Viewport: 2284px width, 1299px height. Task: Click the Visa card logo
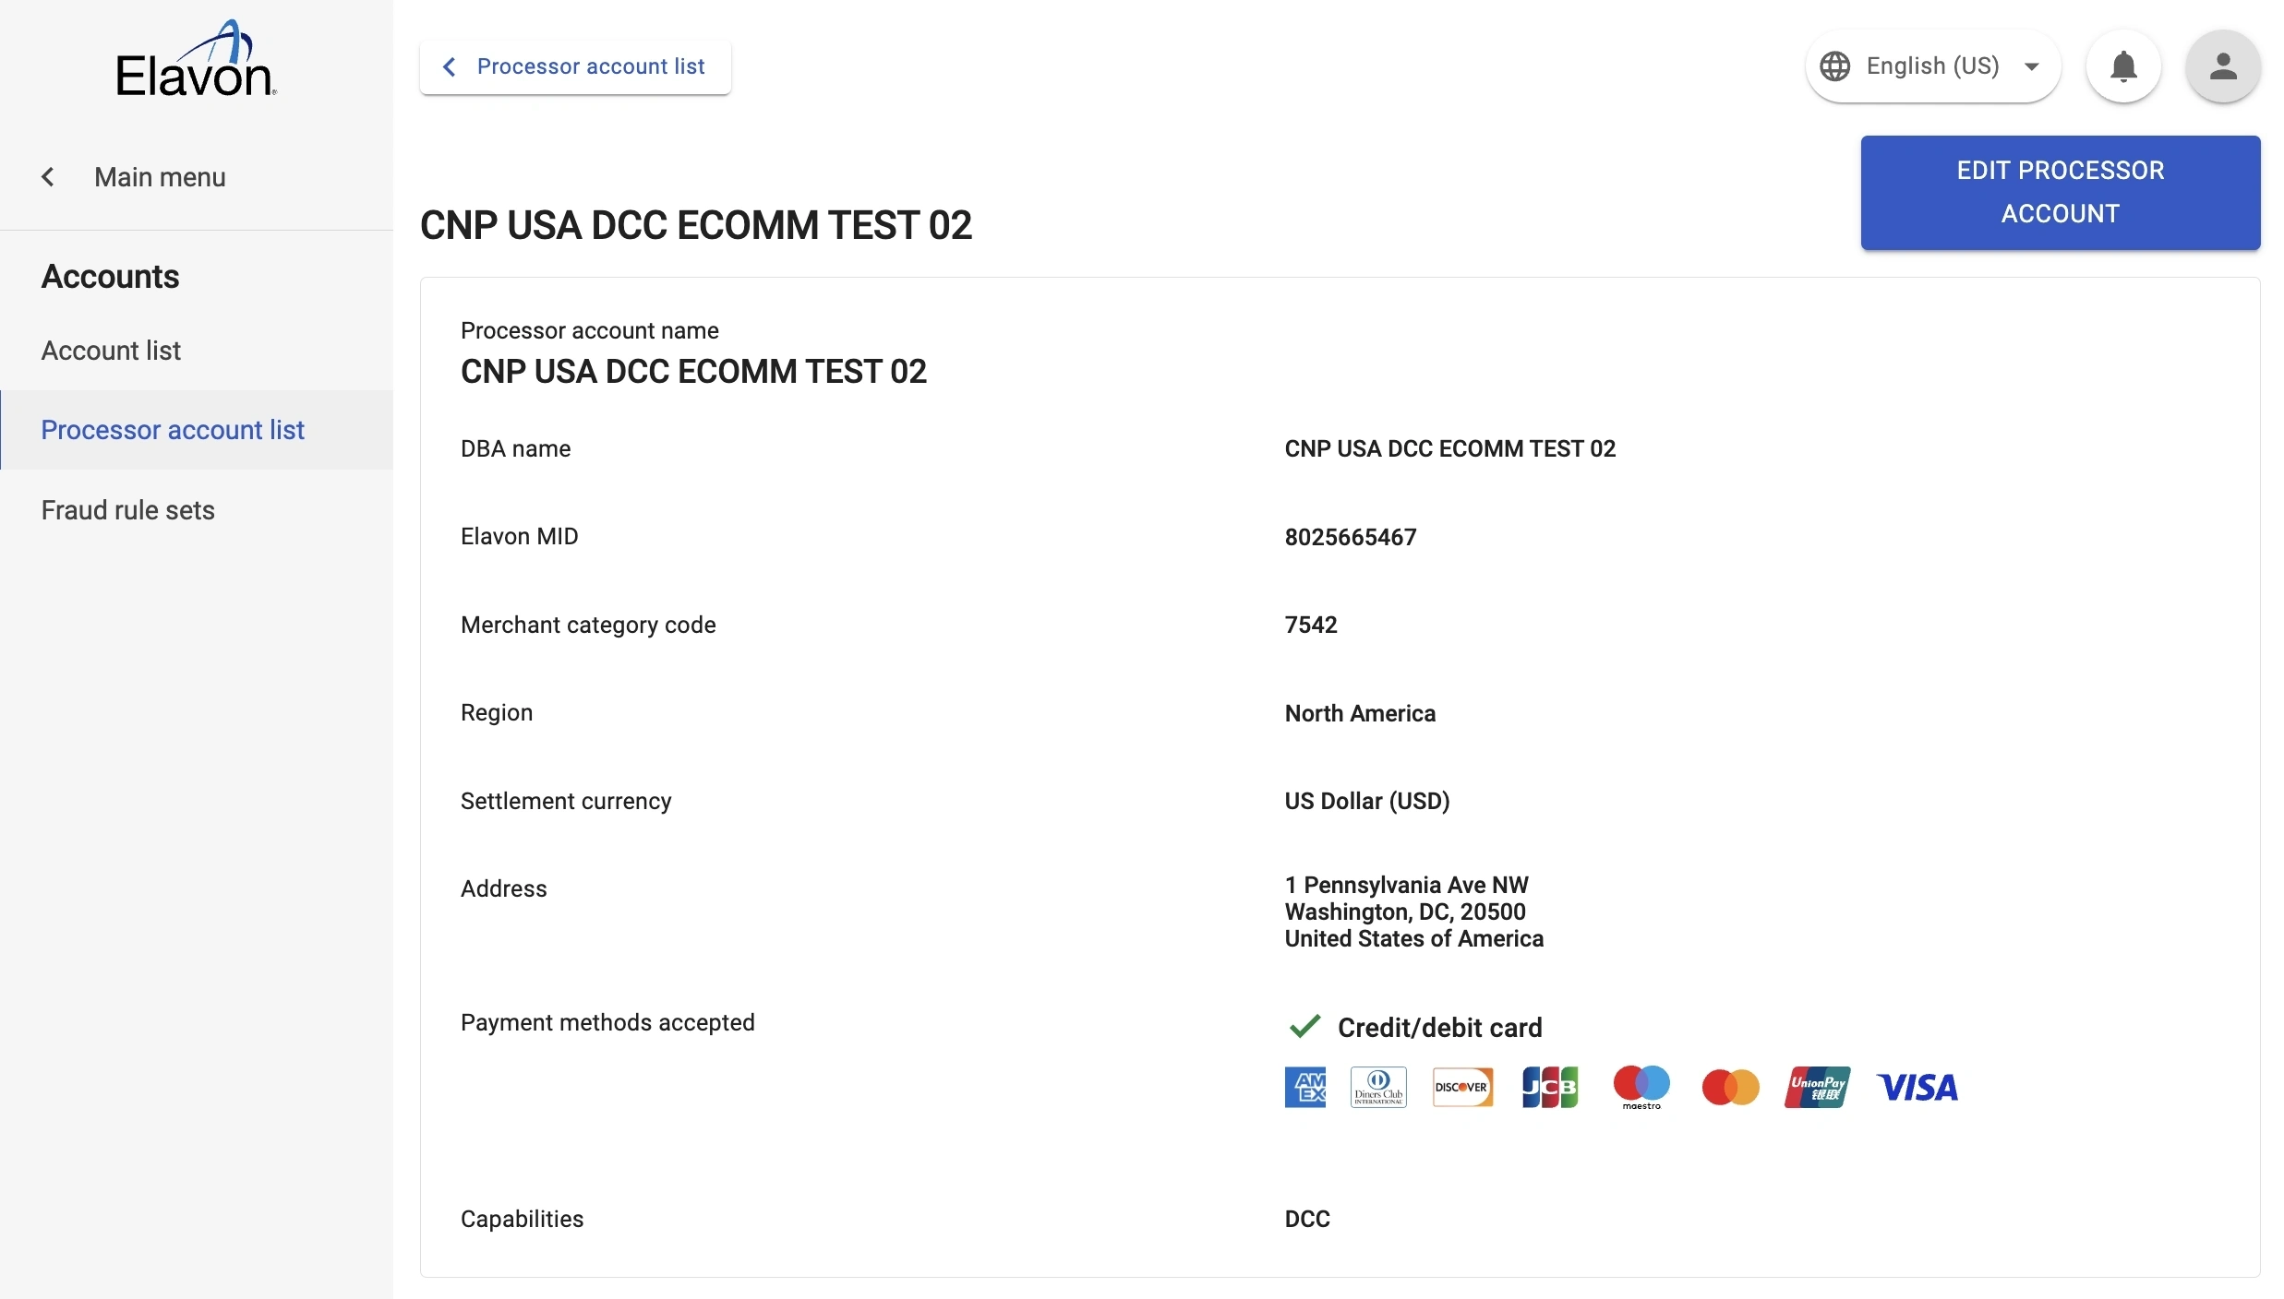tap(1917, 1088)
